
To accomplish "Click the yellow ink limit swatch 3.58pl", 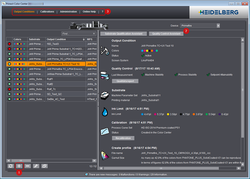I will [x=168, y=114].
